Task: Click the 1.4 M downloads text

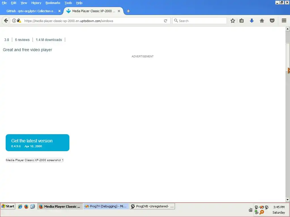Action: click(49, 40)
